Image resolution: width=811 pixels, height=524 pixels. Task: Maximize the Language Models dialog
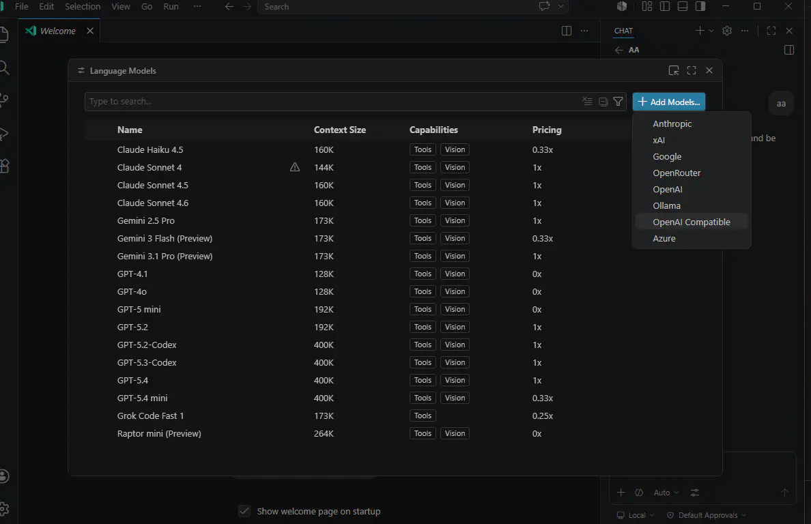pos(692,70)
